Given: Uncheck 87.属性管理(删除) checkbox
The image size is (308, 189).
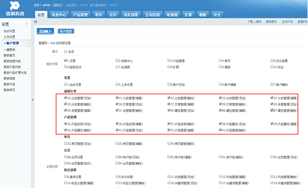Looking at the screenshot, I should click(272, 110).
